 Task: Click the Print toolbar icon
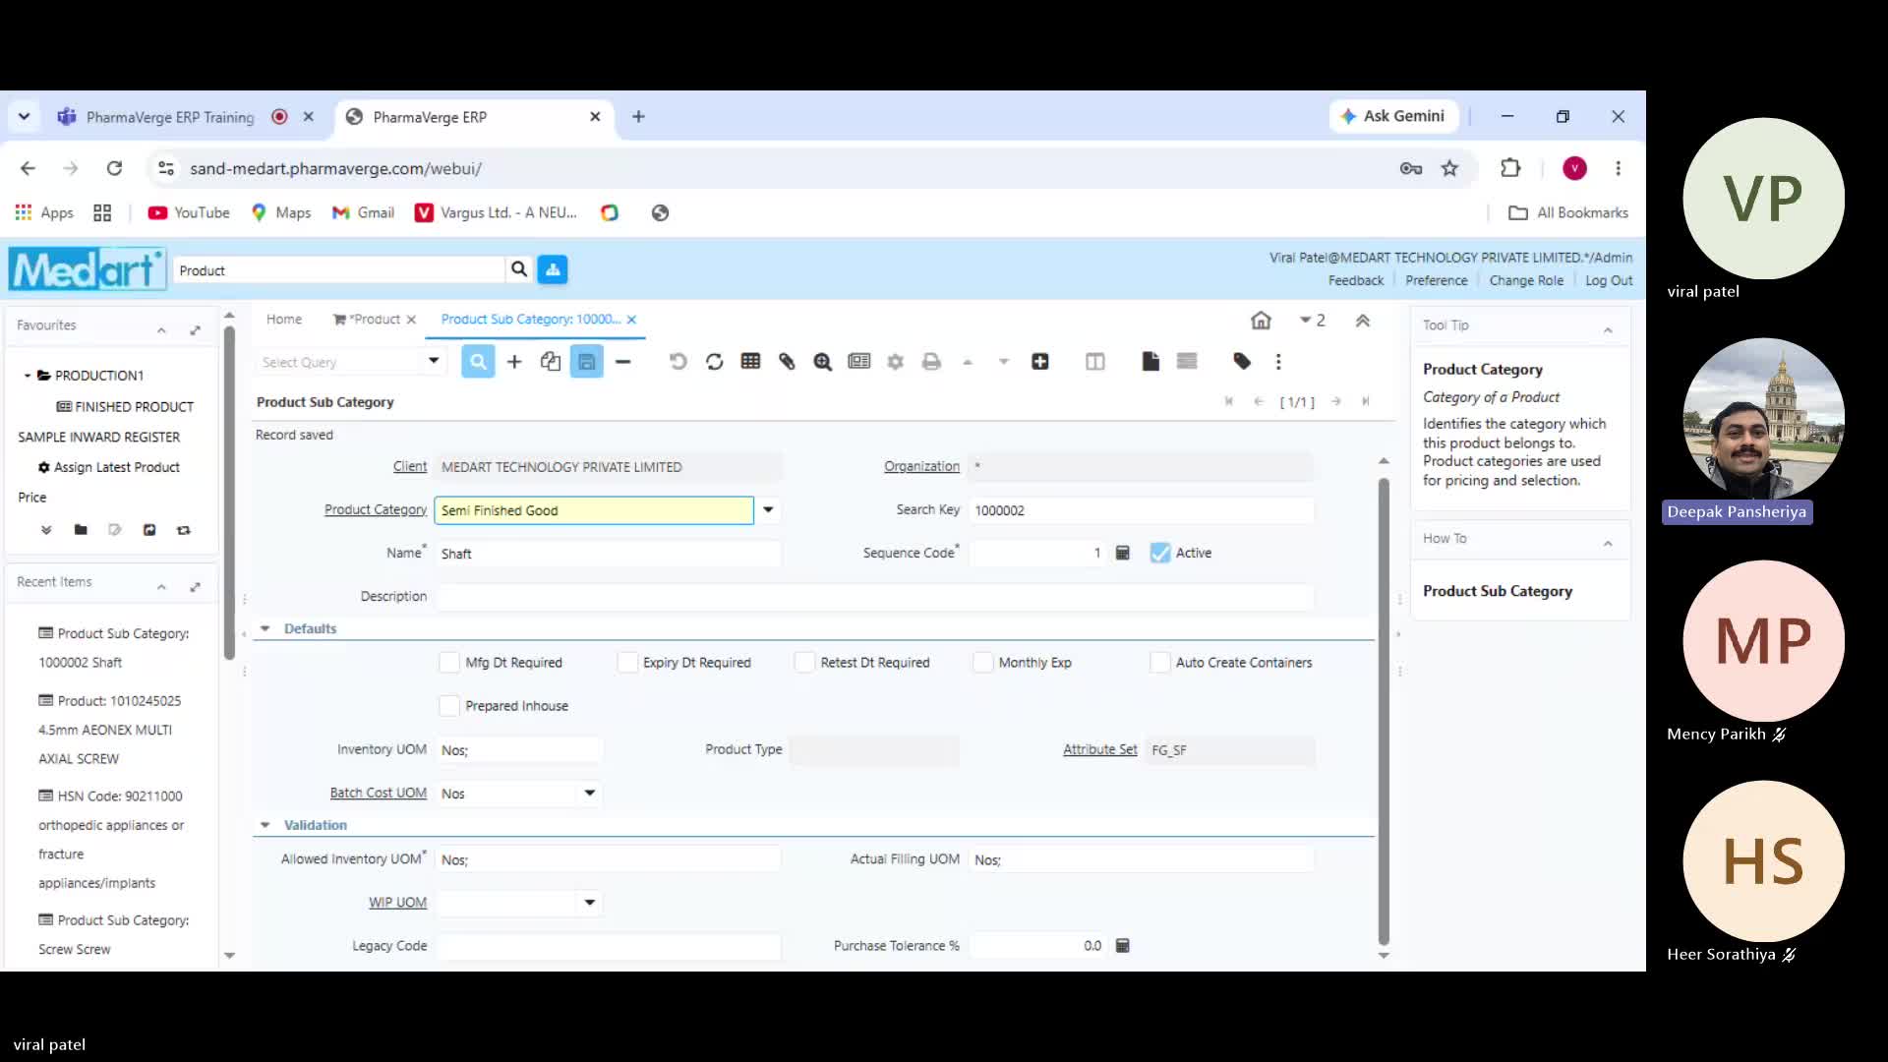(931, 362)
